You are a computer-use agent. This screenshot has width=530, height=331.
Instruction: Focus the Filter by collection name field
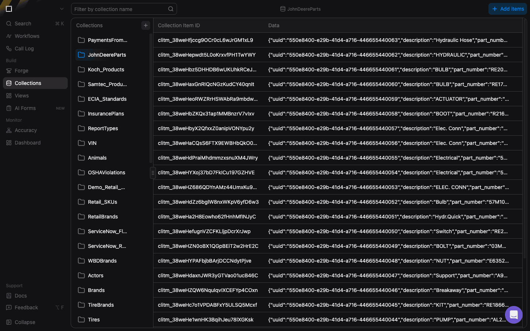point(120,9)
